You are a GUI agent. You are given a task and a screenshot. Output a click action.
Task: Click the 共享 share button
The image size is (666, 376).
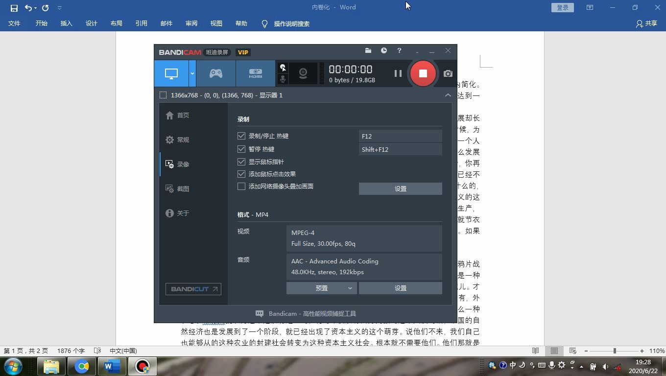646,23
